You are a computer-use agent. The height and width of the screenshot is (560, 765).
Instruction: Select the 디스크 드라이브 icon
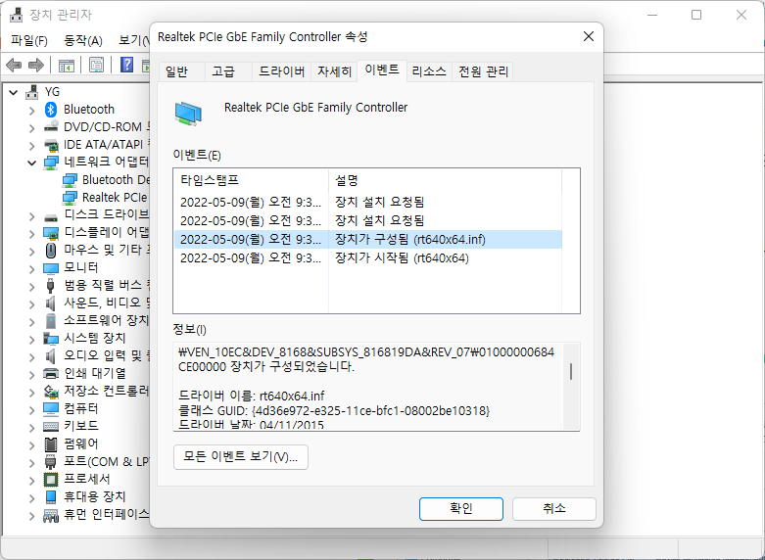51,216
